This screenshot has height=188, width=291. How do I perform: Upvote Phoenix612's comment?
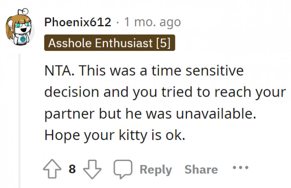[51, 169]
